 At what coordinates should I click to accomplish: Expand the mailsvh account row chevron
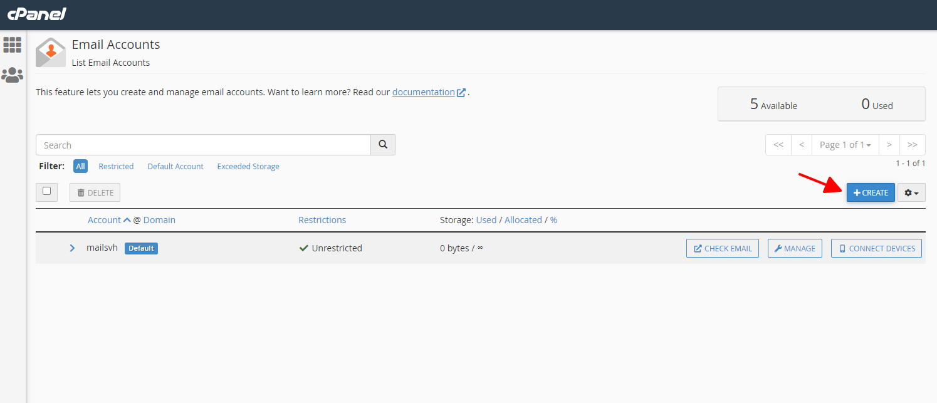pos(72,248)
